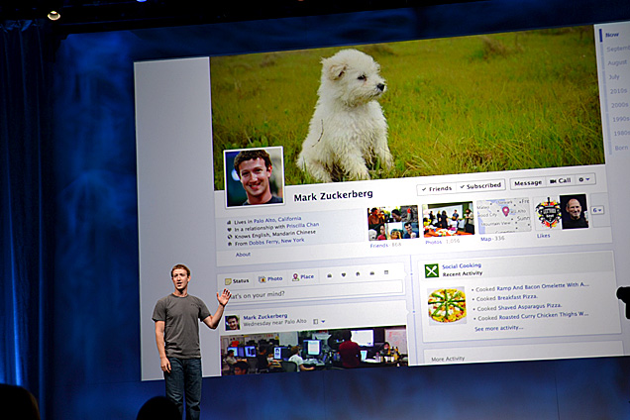
Task: Open the gear settings dropdown beside Call
Action: tap(584, 179)
